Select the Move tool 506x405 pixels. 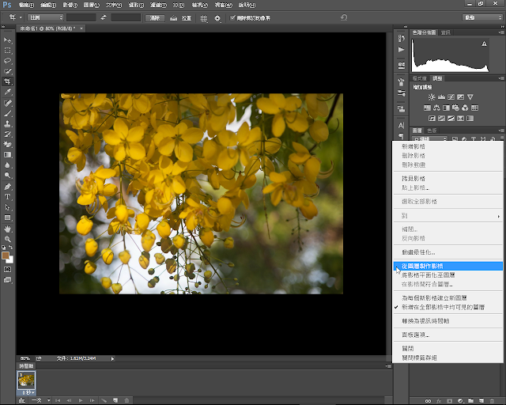tap(7, 40)
